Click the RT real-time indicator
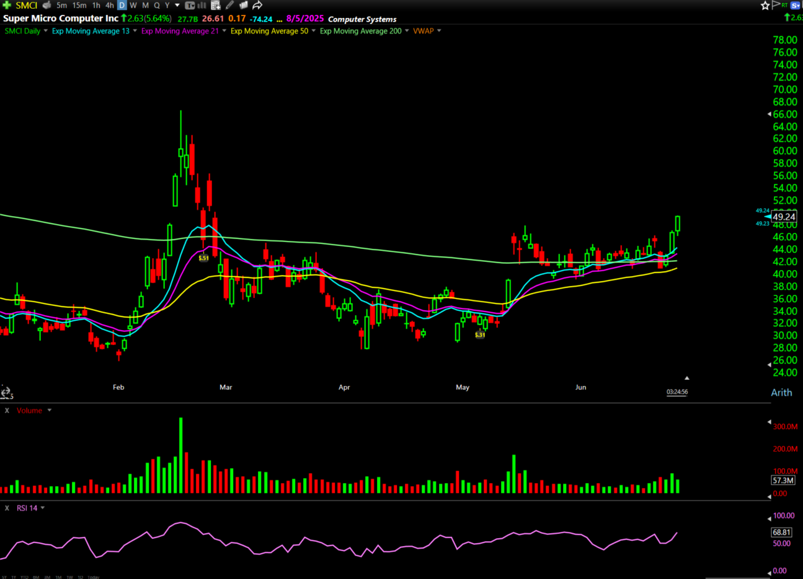The image size is (803, 579). click(785, 5)
